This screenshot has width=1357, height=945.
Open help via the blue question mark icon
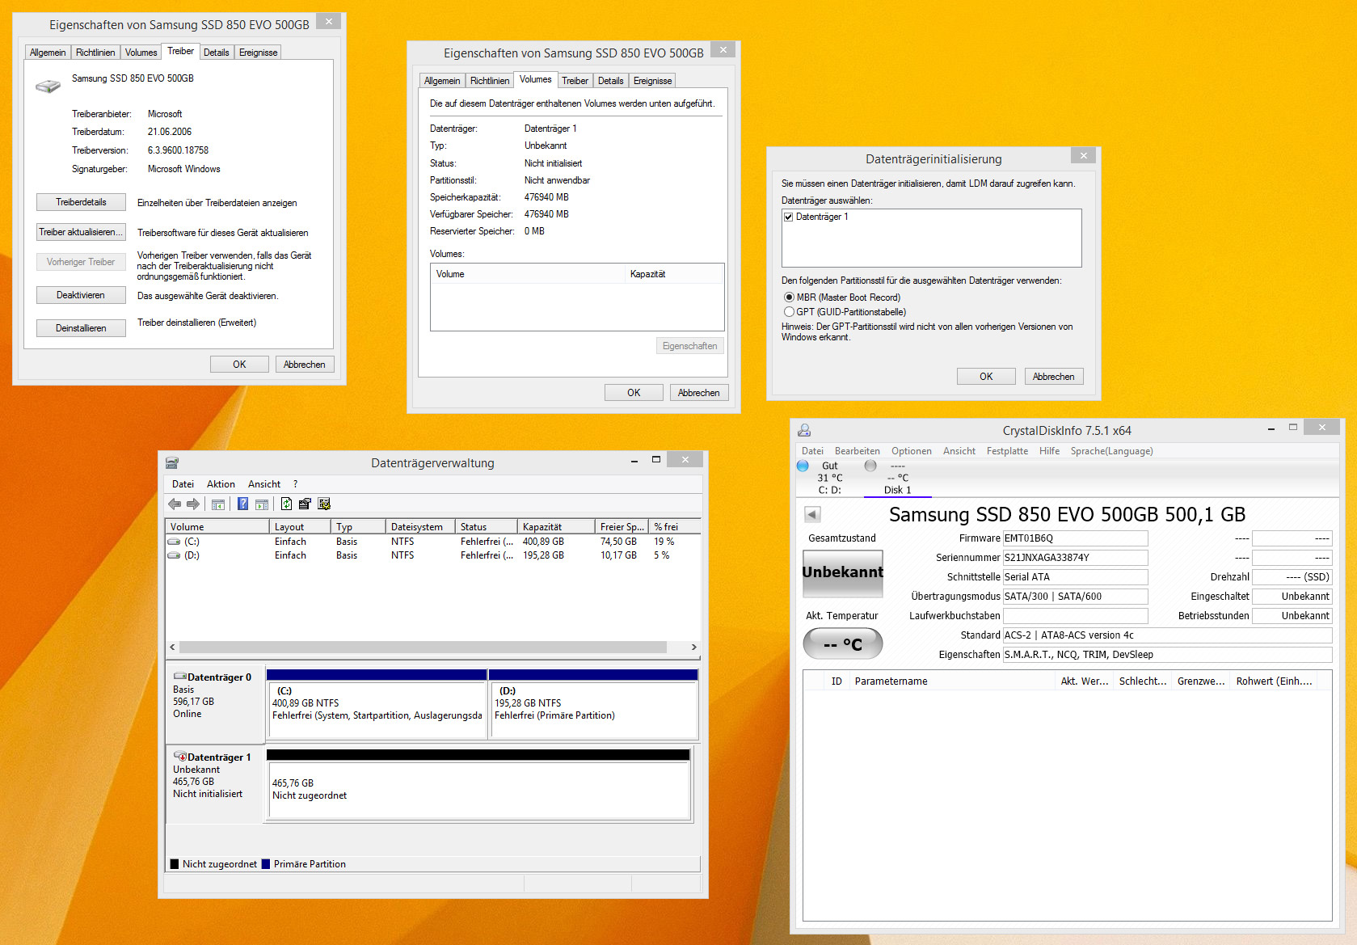[x=242, y=504]
